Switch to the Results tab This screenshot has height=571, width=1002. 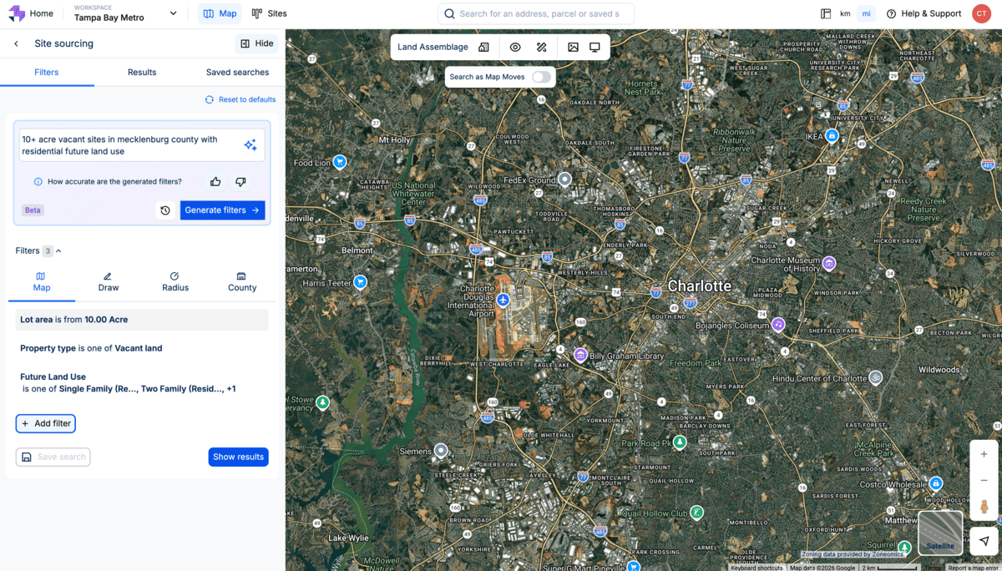pyautogui.click(x=142, y=73)
